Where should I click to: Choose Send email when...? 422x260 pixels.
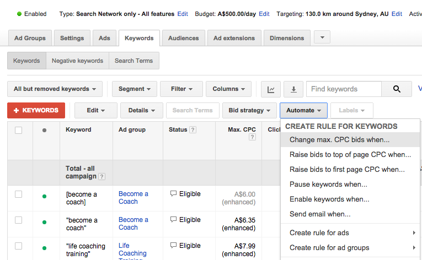pyautogui.click(x=350, y=214)
